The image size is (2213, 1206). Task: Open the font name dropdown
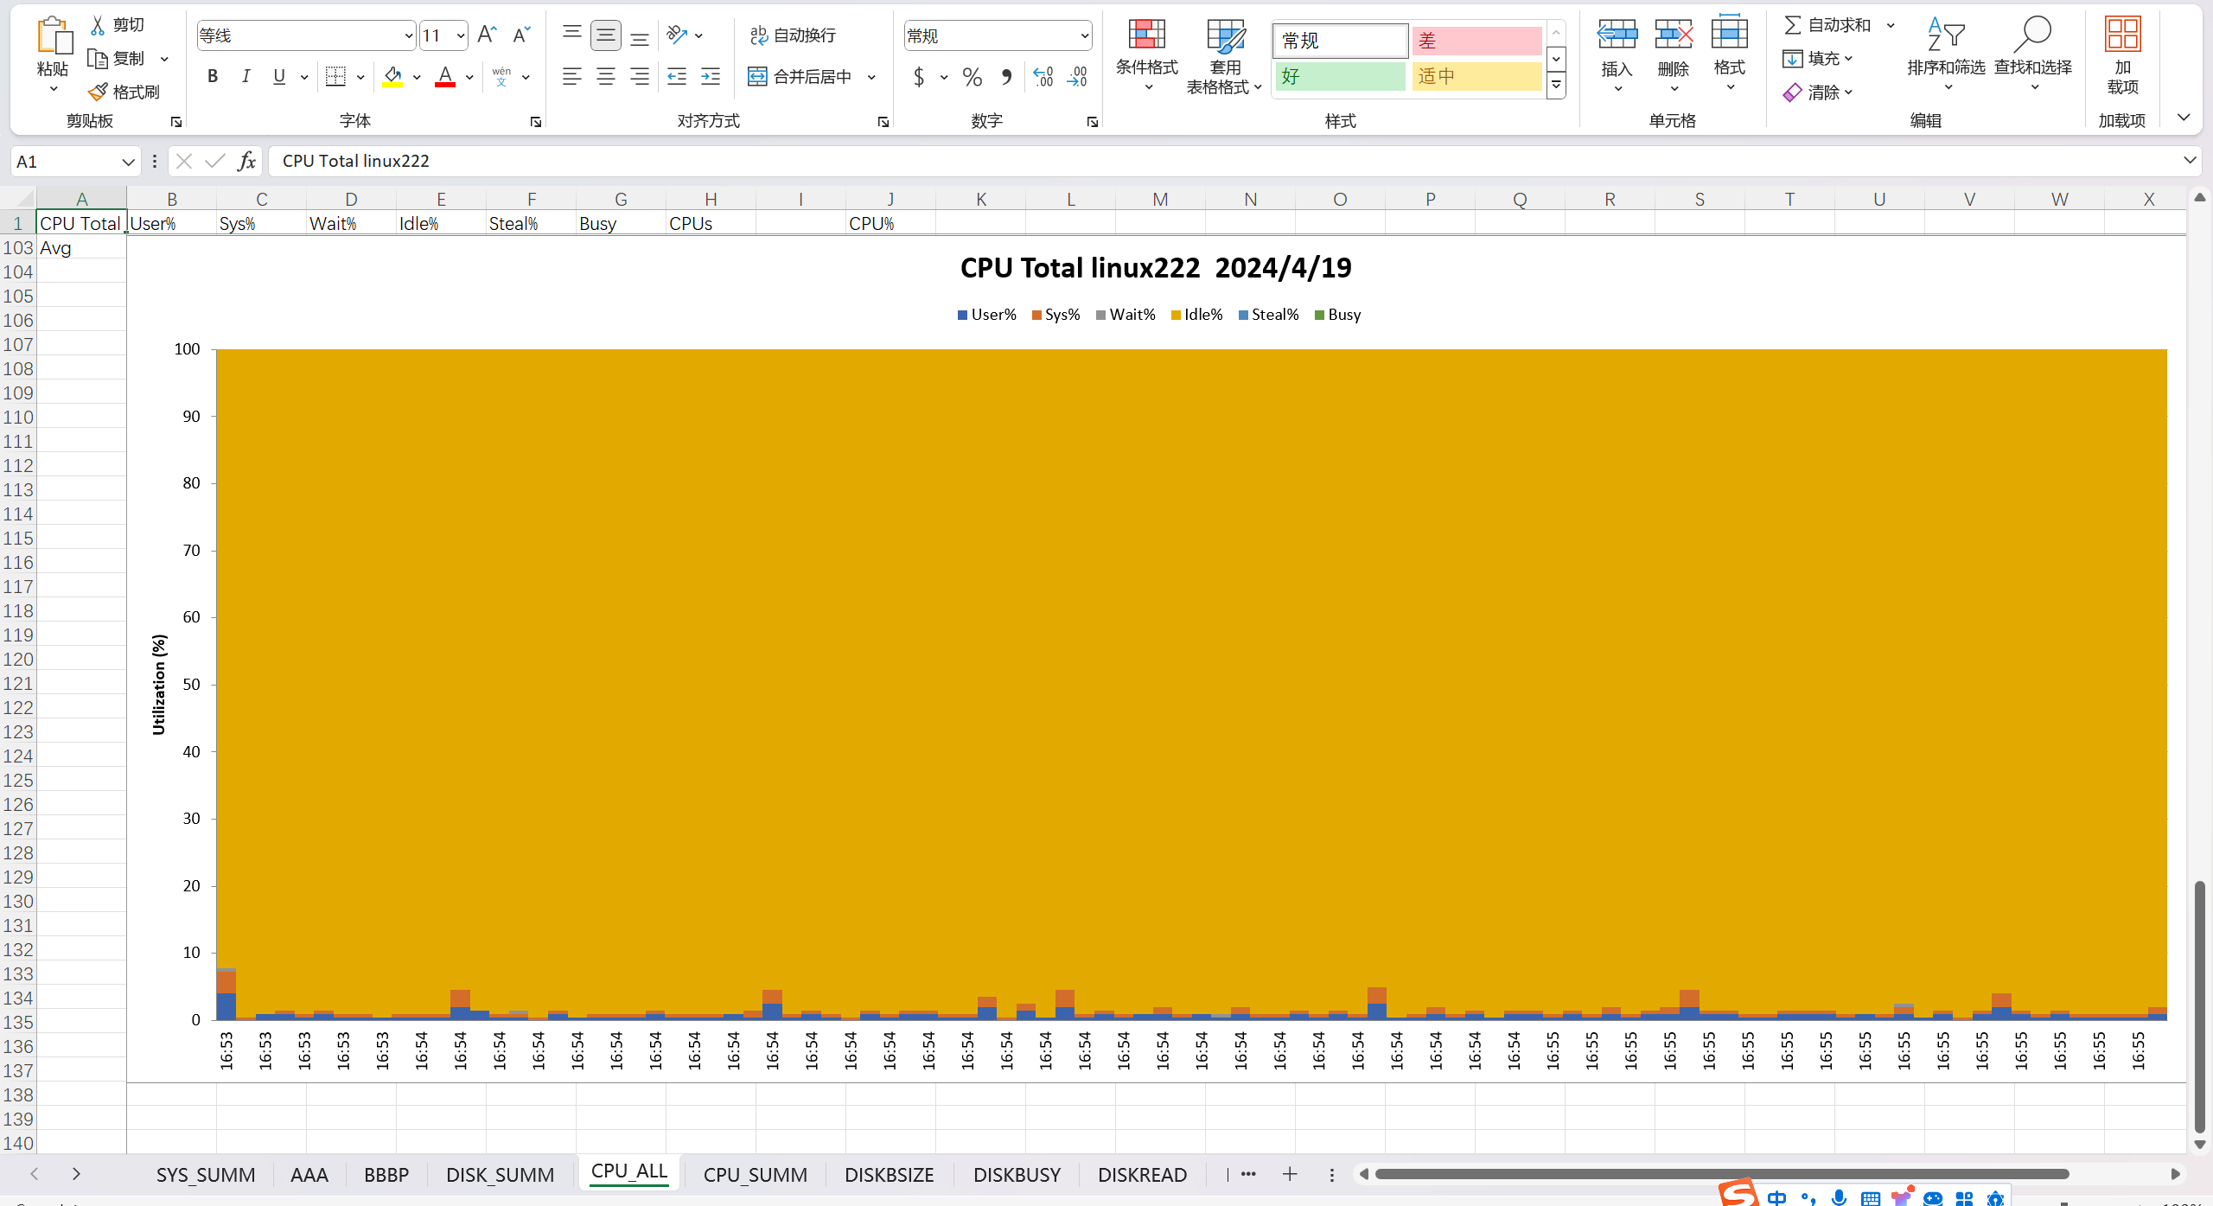[409, 36]
